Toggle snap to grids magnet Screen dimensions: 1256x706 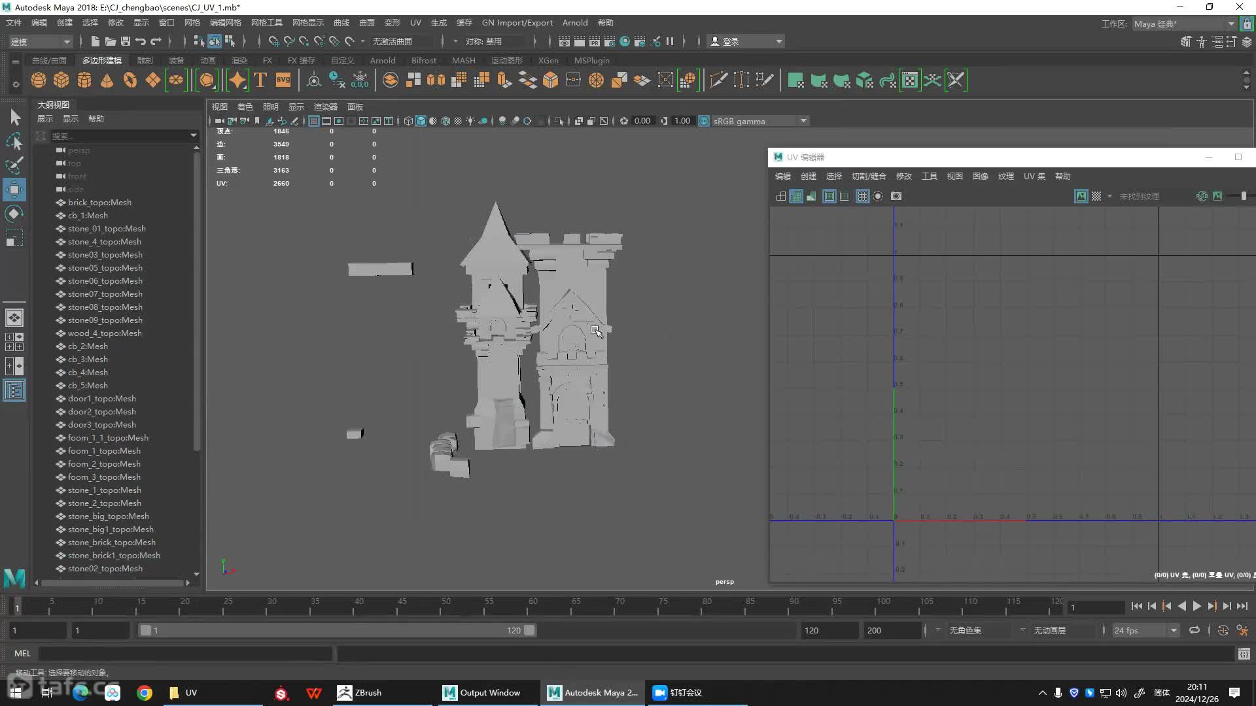(274, 41)
